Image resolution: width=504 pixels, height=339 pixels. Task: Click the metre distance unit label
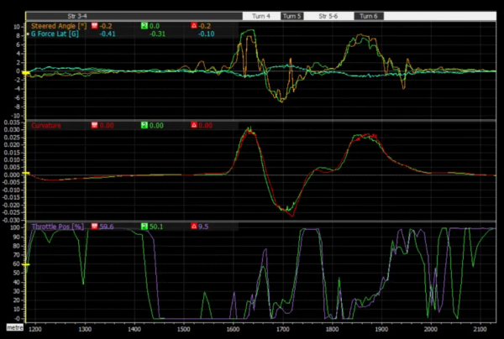tap(13, 327)
